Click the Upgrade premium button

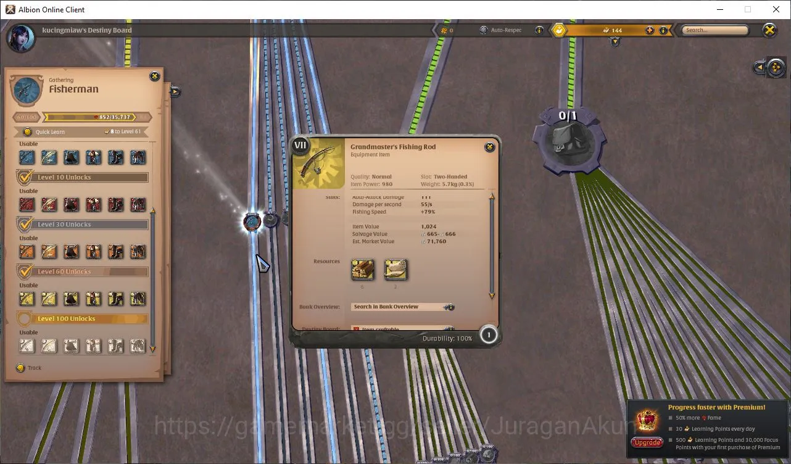(647, 442)
